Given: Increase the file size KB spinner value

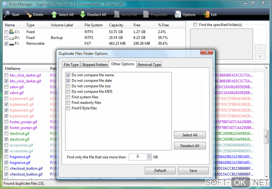Looking at the screenshot, I should [149, 155].
